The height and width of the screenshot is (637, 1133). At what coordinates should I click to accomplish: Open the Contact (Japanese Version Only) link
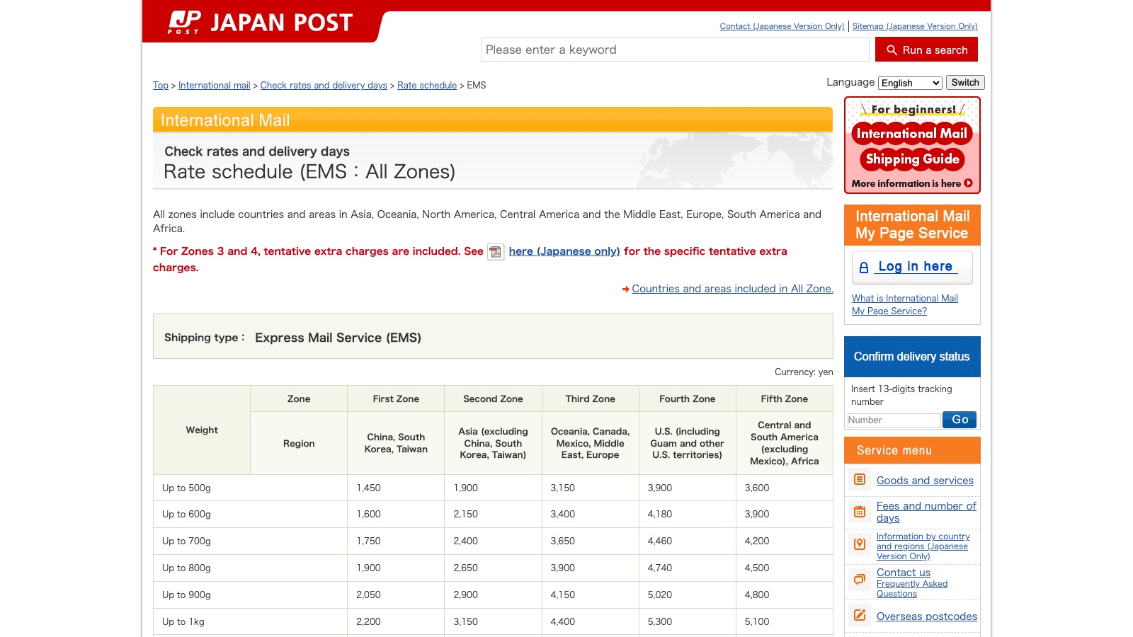(x=782, y=26)
